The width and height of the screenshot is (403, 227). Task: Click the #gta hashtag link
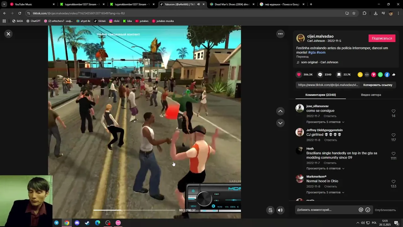coord(312,52)
